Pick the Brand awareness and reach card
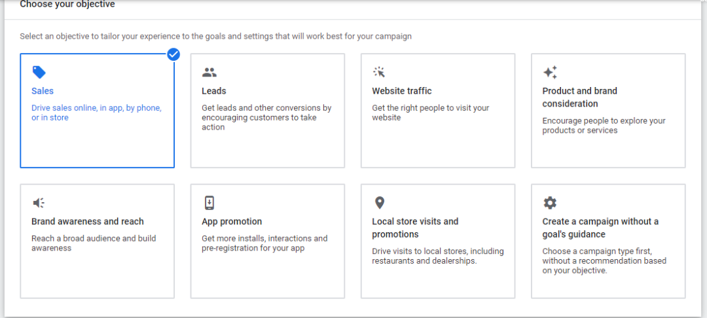The image size is (707, 318). (97, 241)
